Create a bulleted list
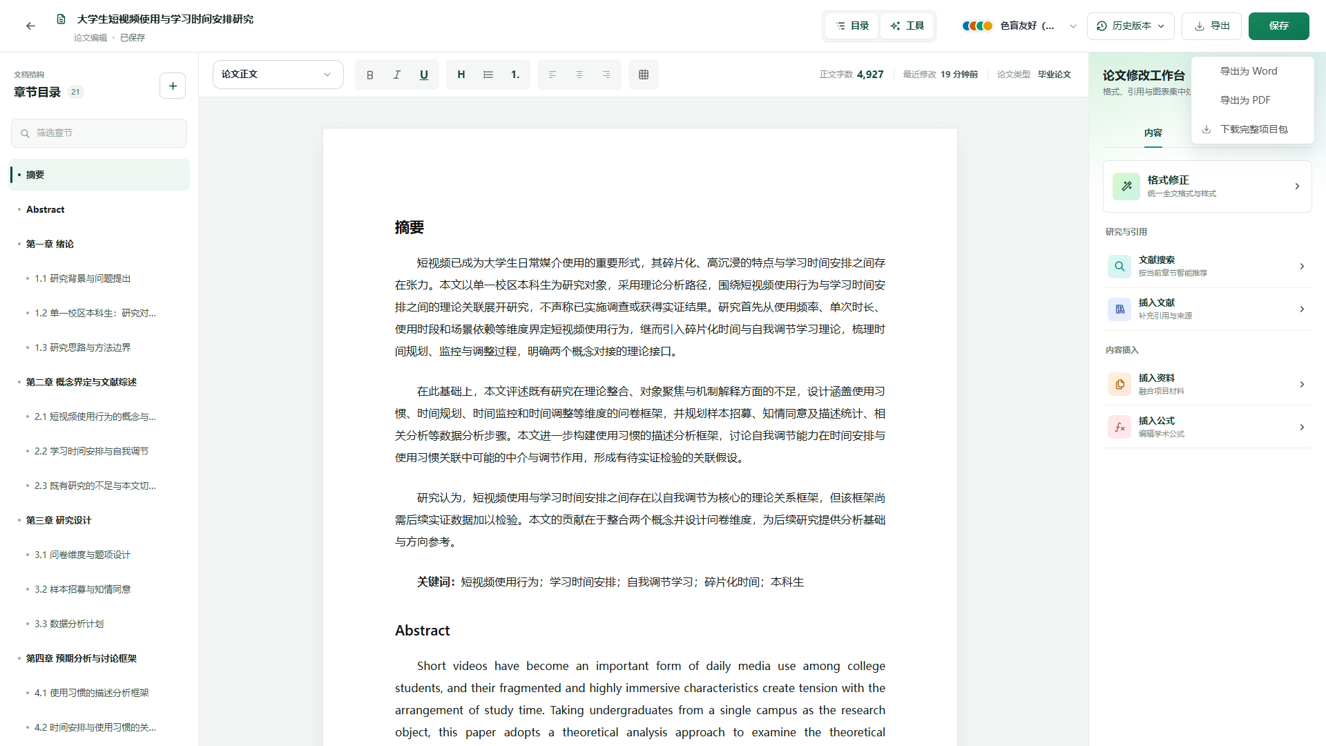This screenshot has height=746, width=1326. 488,75
